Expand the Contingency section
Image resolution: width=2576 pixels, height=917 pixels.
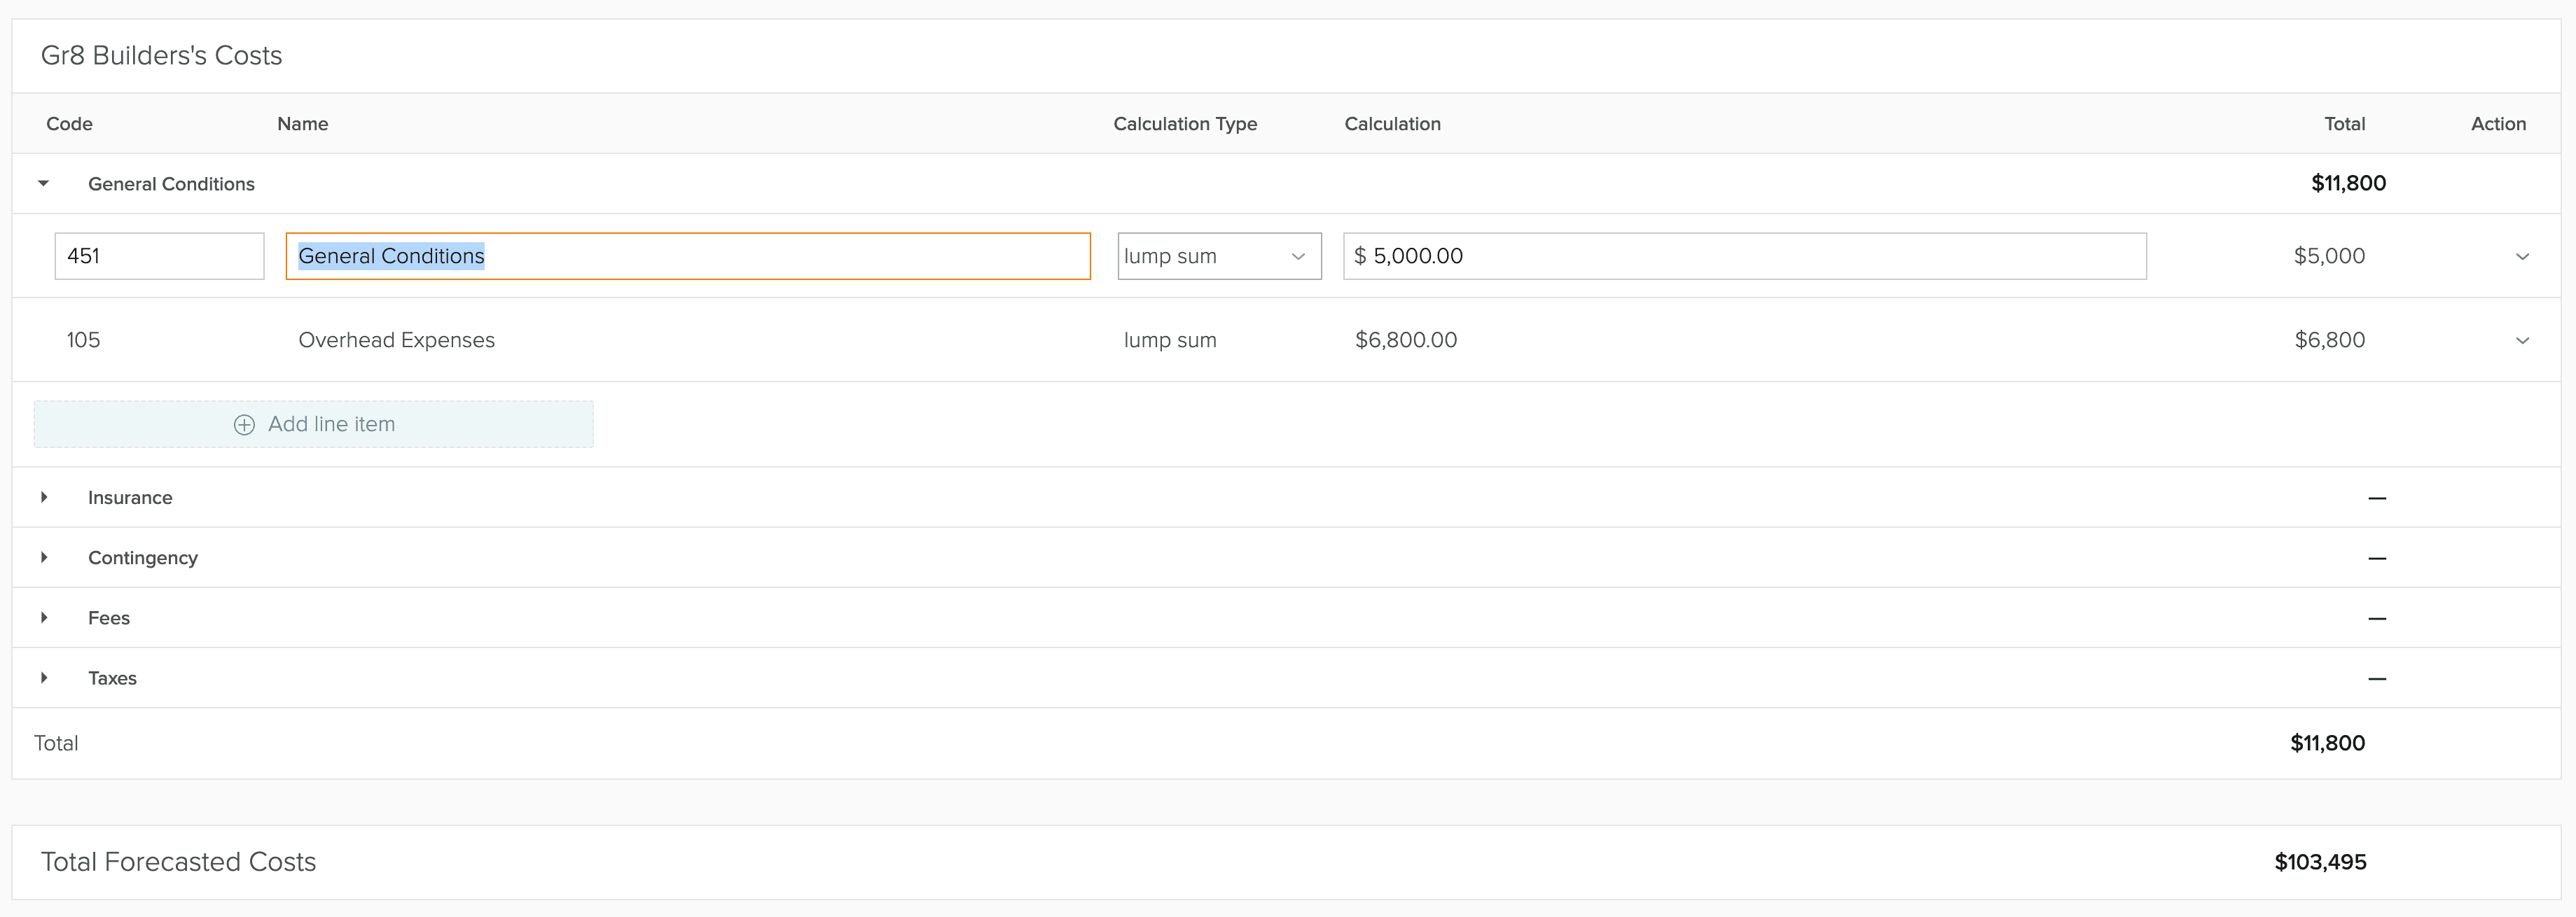pos(43,557)
